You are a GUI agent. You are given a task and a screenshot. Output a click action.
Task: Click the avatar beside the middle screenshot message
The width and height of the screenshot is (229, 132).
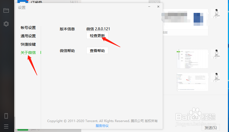[215, 54]
